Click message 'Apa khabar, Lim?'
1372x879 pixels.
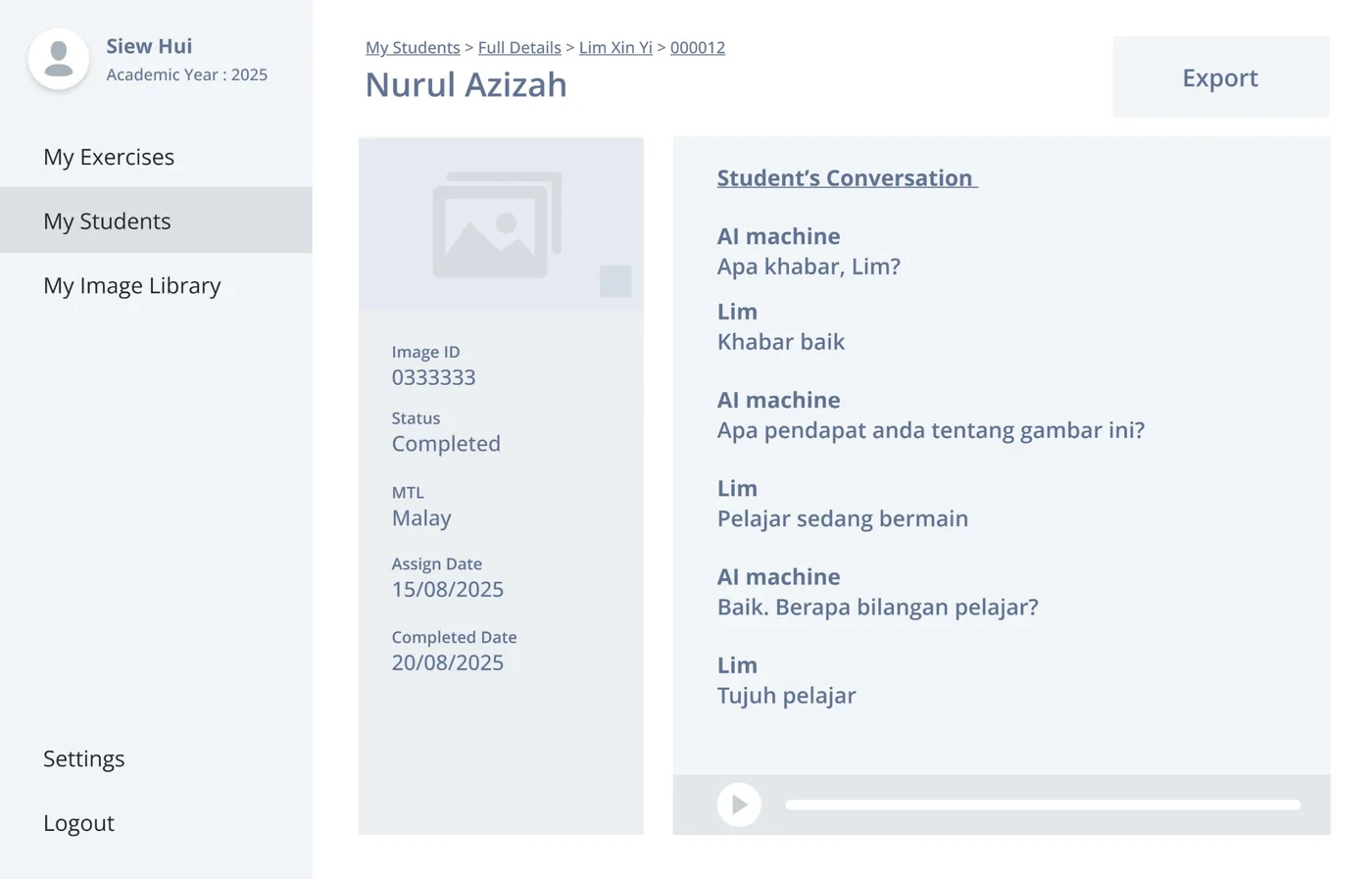(808, 267)
